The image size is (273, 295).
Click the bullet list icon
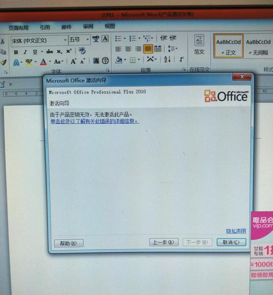pos(118,39)
